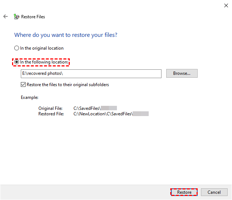Click the 'Original File:' label
This screenshot has height=200, width=232.
click(x=50, y=108)
